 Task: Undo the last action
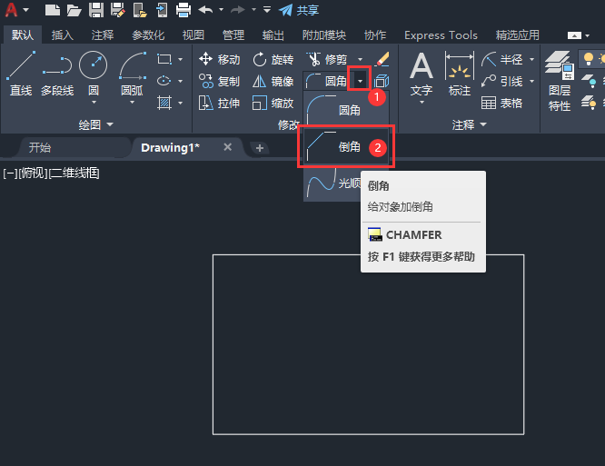205,10
